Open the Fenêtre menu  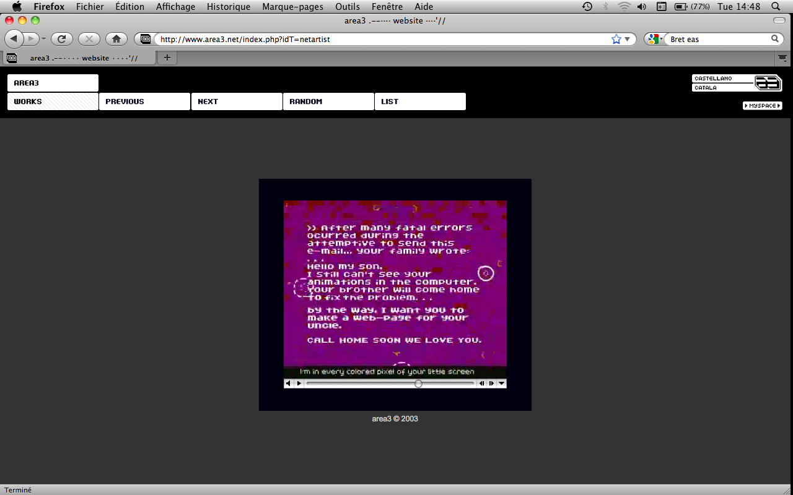point(387,7)
